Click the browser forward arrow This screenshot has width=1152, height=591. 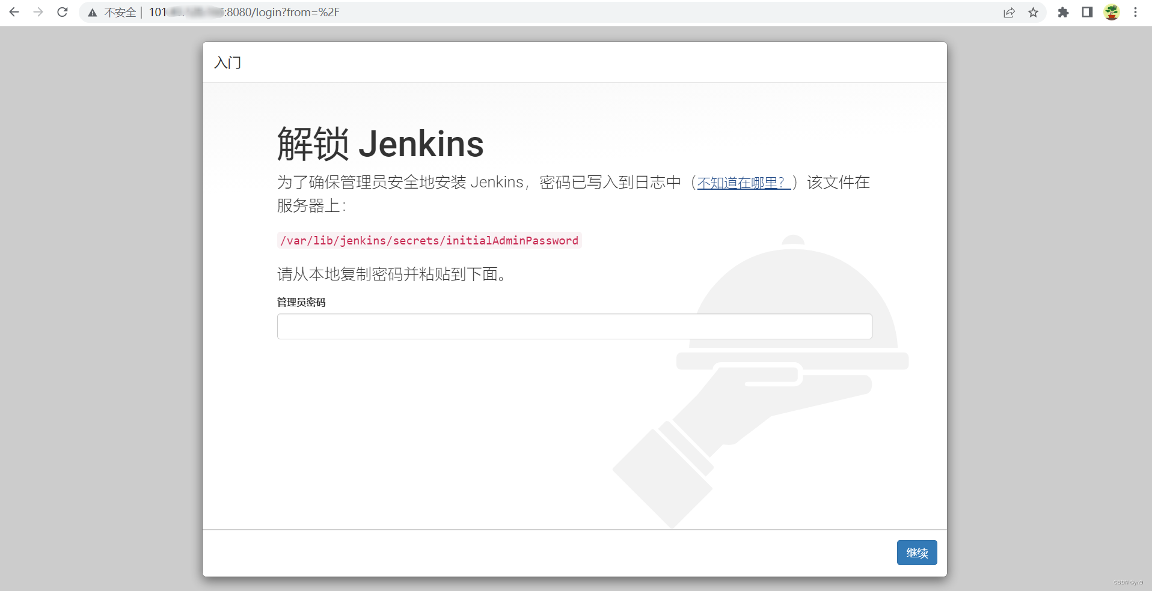[x=38, y=12]
